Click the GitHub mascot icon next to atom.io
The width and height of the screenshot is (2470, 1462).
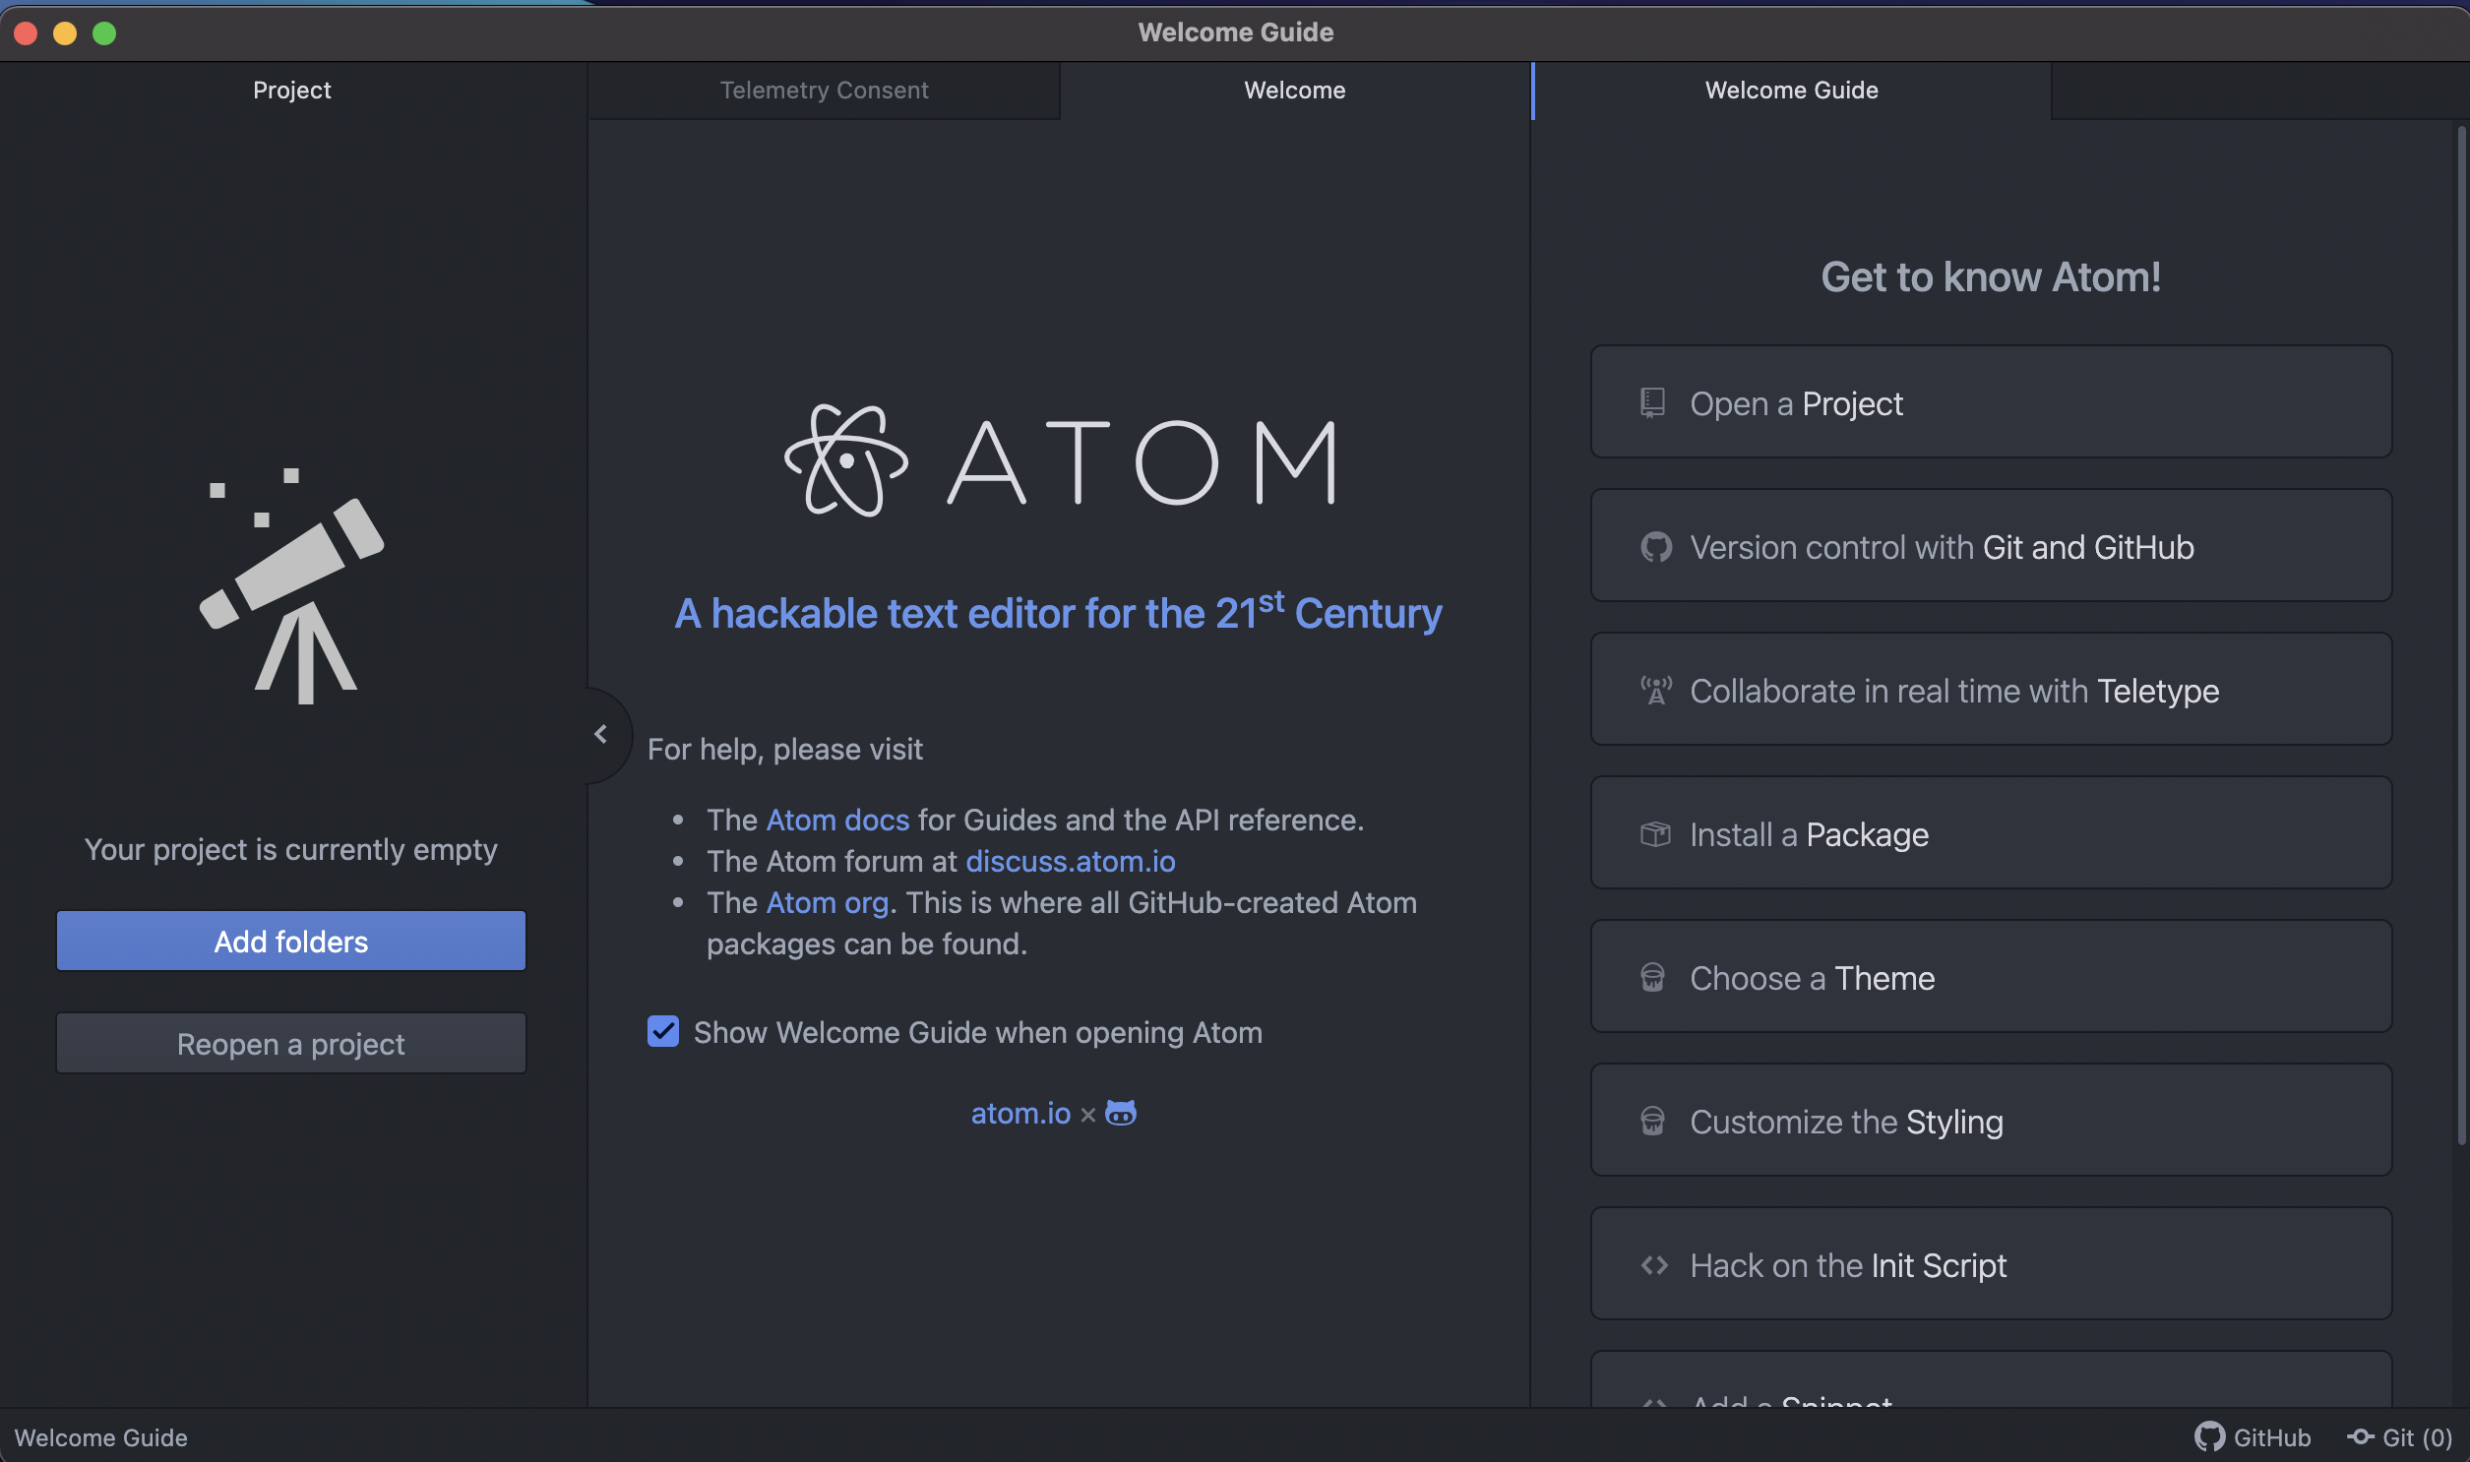click(x=1120, y=1113)
